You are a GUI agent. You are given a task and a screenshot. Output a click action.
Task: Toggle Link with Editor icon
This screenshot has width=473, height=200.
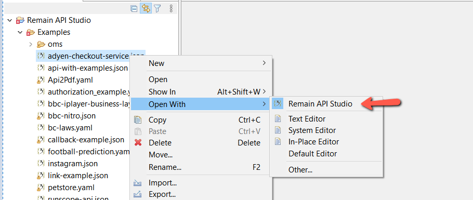(x=146, y=8)
